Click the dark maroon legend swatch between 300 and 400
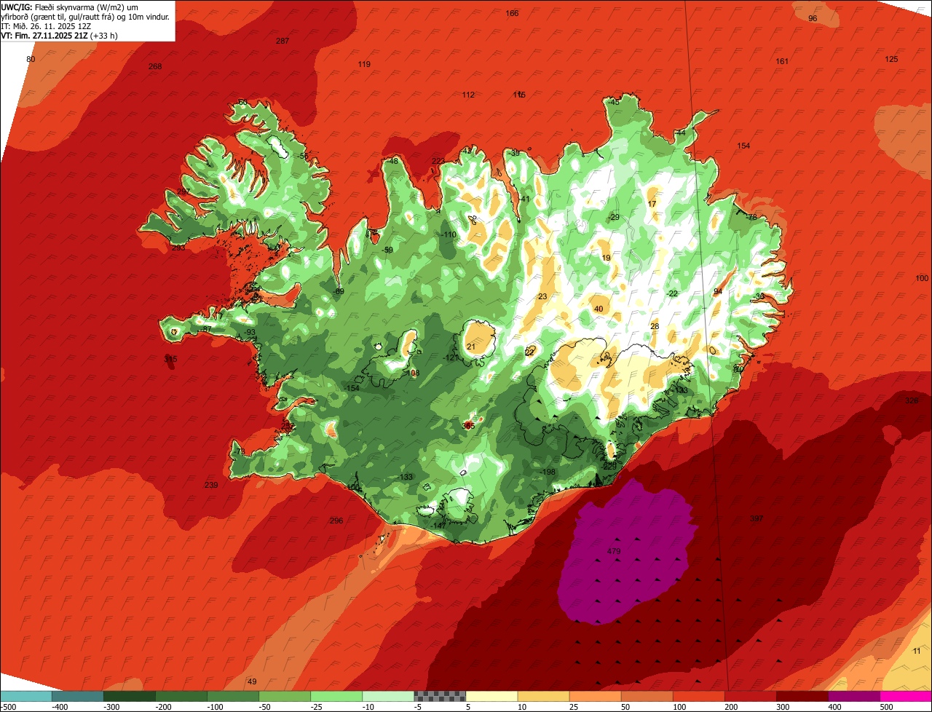Image resolution: width=932 pixels, height=712 pixels. pyautogui.click(x=802, y=696)
